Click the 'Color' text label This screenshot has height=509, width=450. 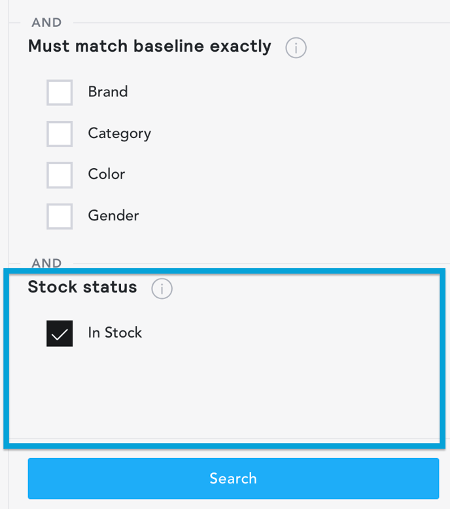click(x=107, y=174)
